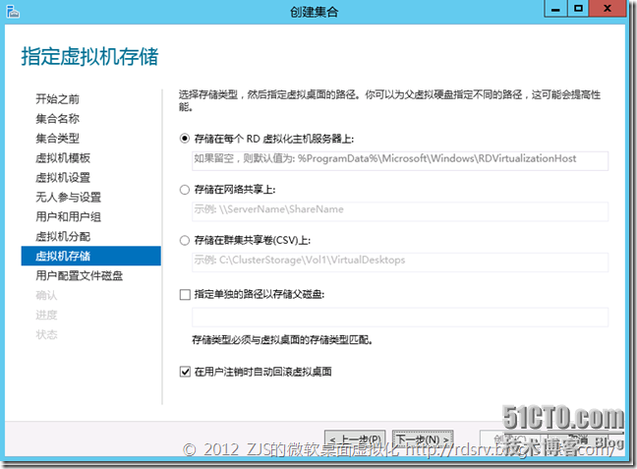Click the RD virtualization host path field
The height and width of the screenshot is (469, 637).
pos(400,160)
